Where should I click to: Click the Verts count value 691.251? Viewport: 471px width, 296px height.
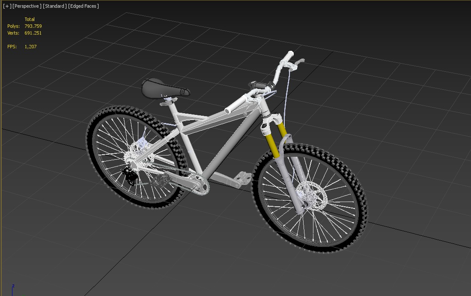pyautogui.click(x=33, y=33)
